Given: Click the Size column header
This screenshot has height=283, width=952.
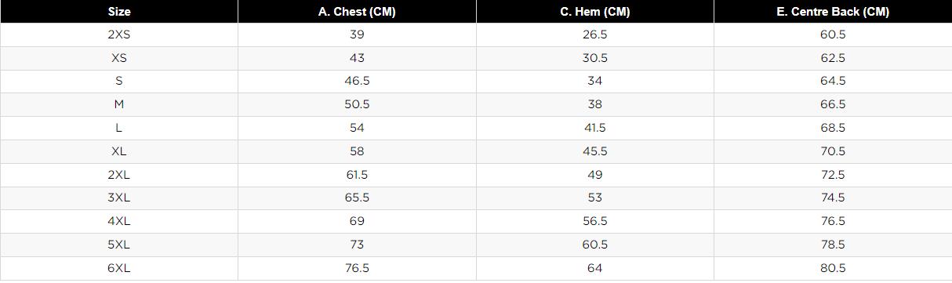Looking at the screenshot, I should [x=119, y=12].
